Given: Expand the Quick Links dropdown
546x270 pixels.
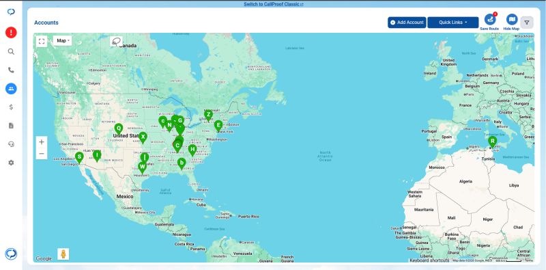Looking at the screenshot, I should (x=452, y=23).
